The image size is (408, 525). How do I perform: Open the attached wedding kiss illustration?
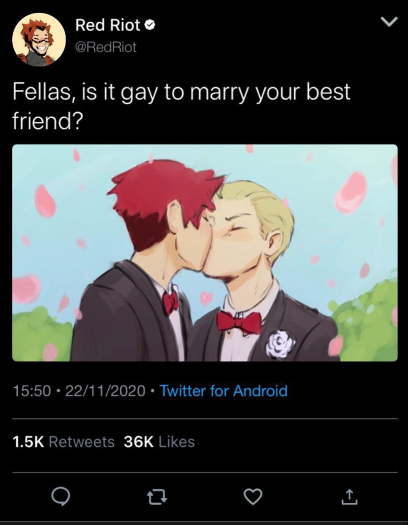205,253
